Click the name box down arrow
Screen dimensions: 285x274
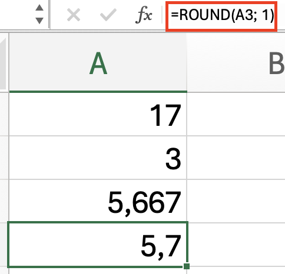39,21
